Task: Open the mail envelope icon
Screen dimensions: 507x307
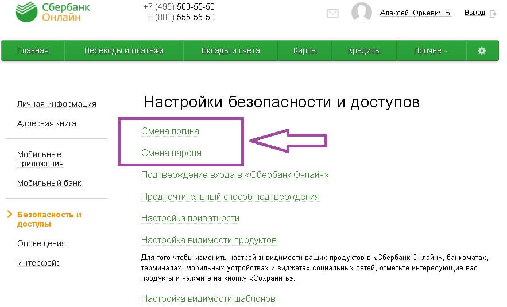Action: [332, 14]
